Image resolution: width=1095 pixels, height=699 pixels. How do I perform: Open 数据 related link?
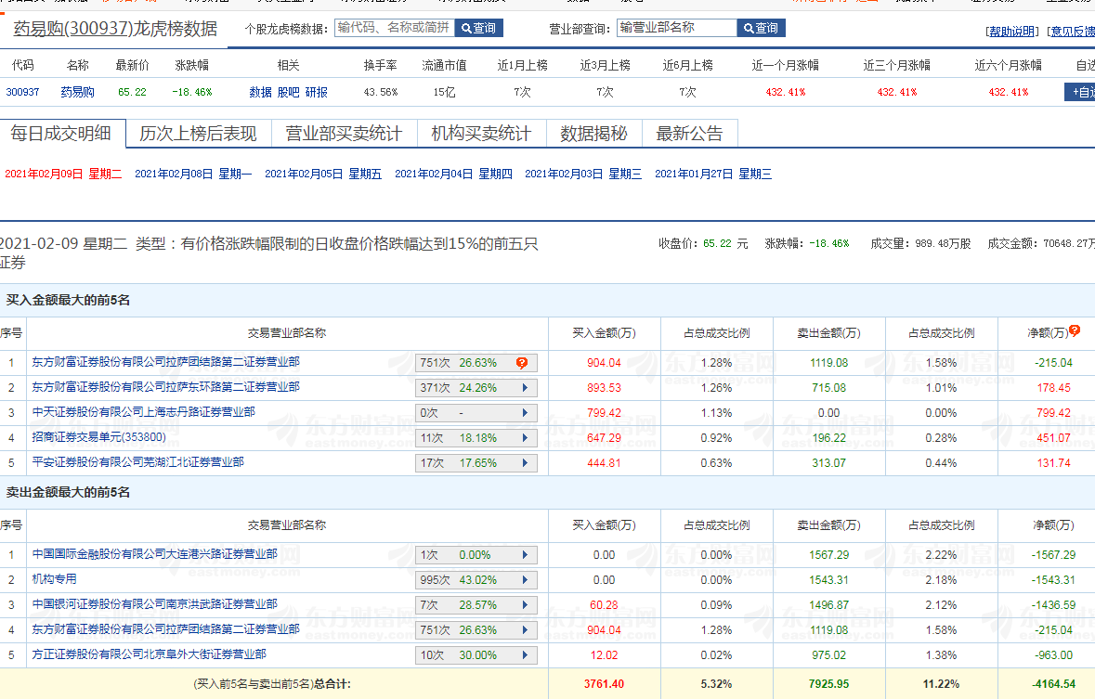[260, 92]
